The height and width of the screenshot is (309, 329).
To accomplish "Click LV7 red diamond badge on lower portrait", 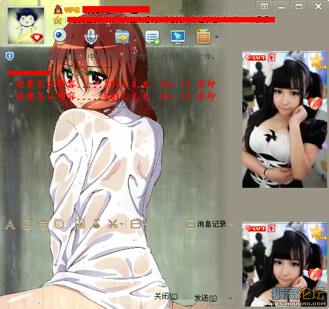I will tap(255, 228).
